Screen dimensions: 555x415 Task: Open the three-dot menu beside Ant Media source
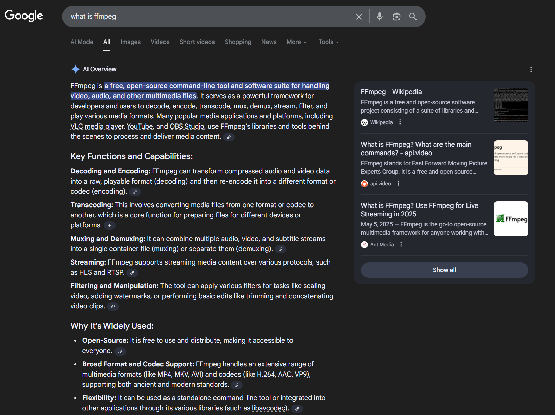(401, 244)
